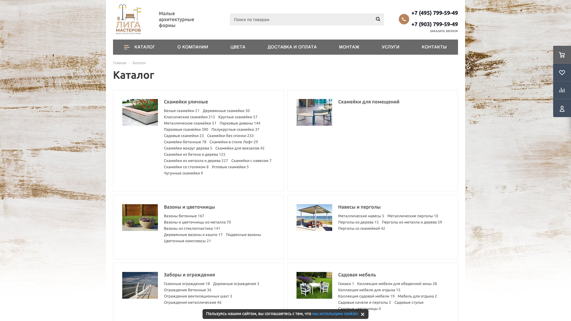The image size is (571, 321).
Task: Click the Вазоны и цветочницы thumbnail image
Action: [x=140, y=218]
